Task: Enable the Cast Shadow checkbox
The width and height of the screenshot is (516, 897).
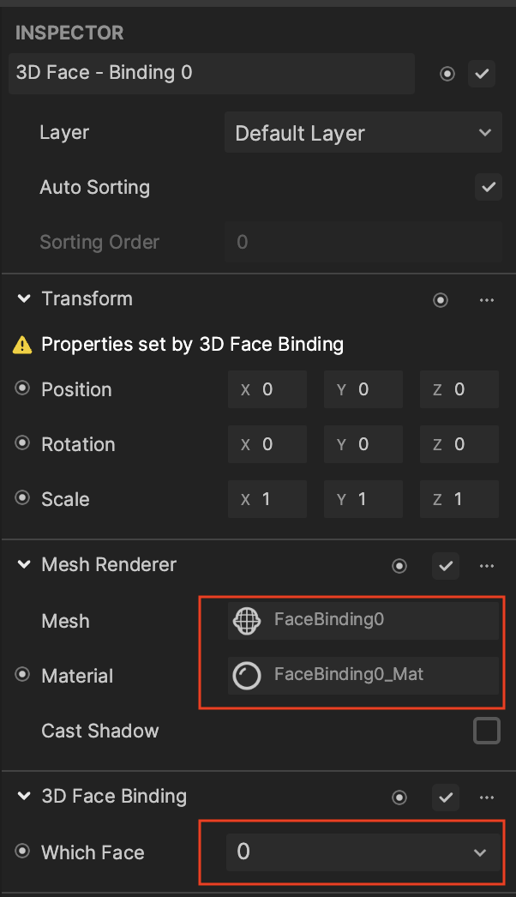Action: coord(487,731)
